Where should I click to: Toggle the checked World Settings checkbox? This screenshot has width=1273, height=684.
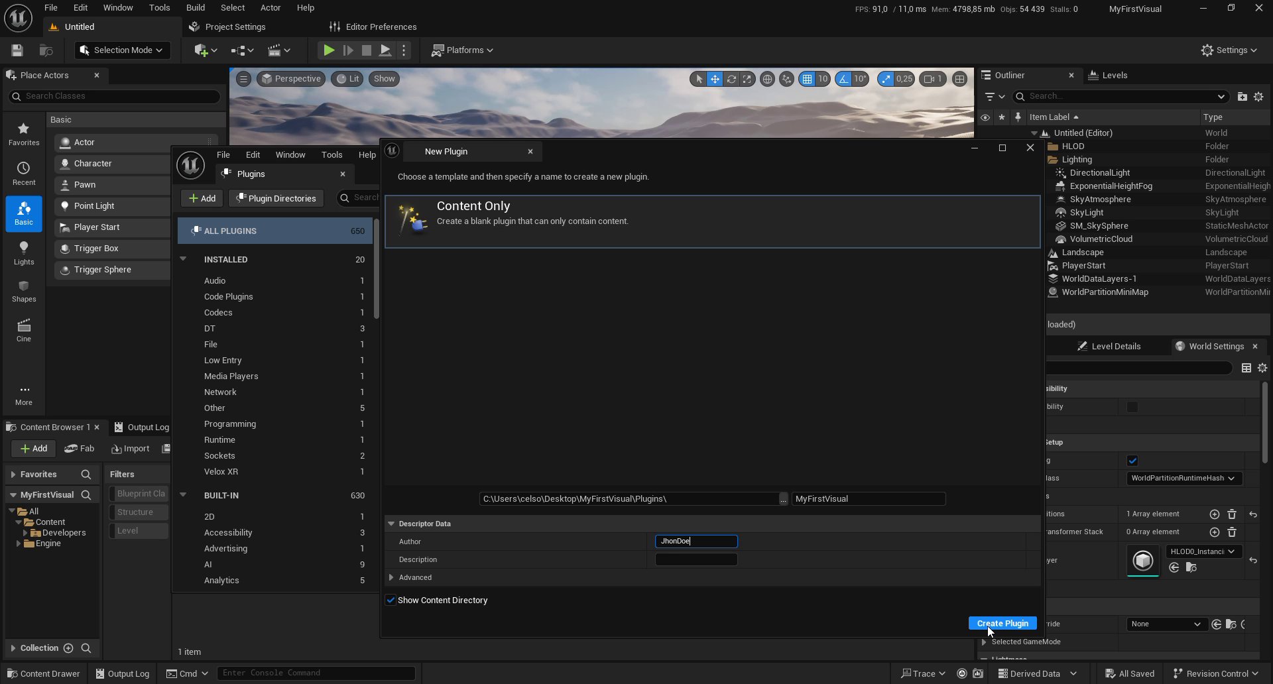coord(1132,461)
